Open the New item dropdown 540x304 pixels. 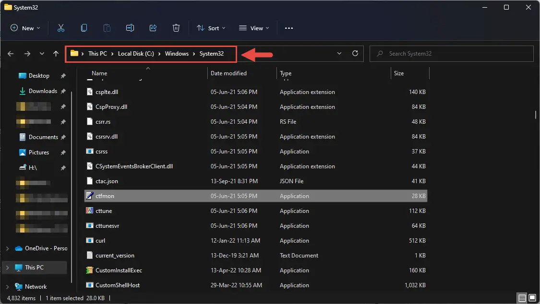point(25,28)
